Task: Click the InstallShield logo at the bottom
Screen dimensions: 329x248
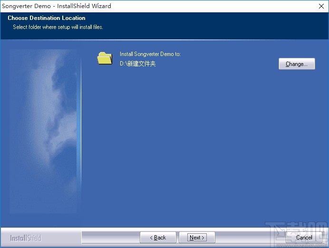Action: tap(26, 238)
